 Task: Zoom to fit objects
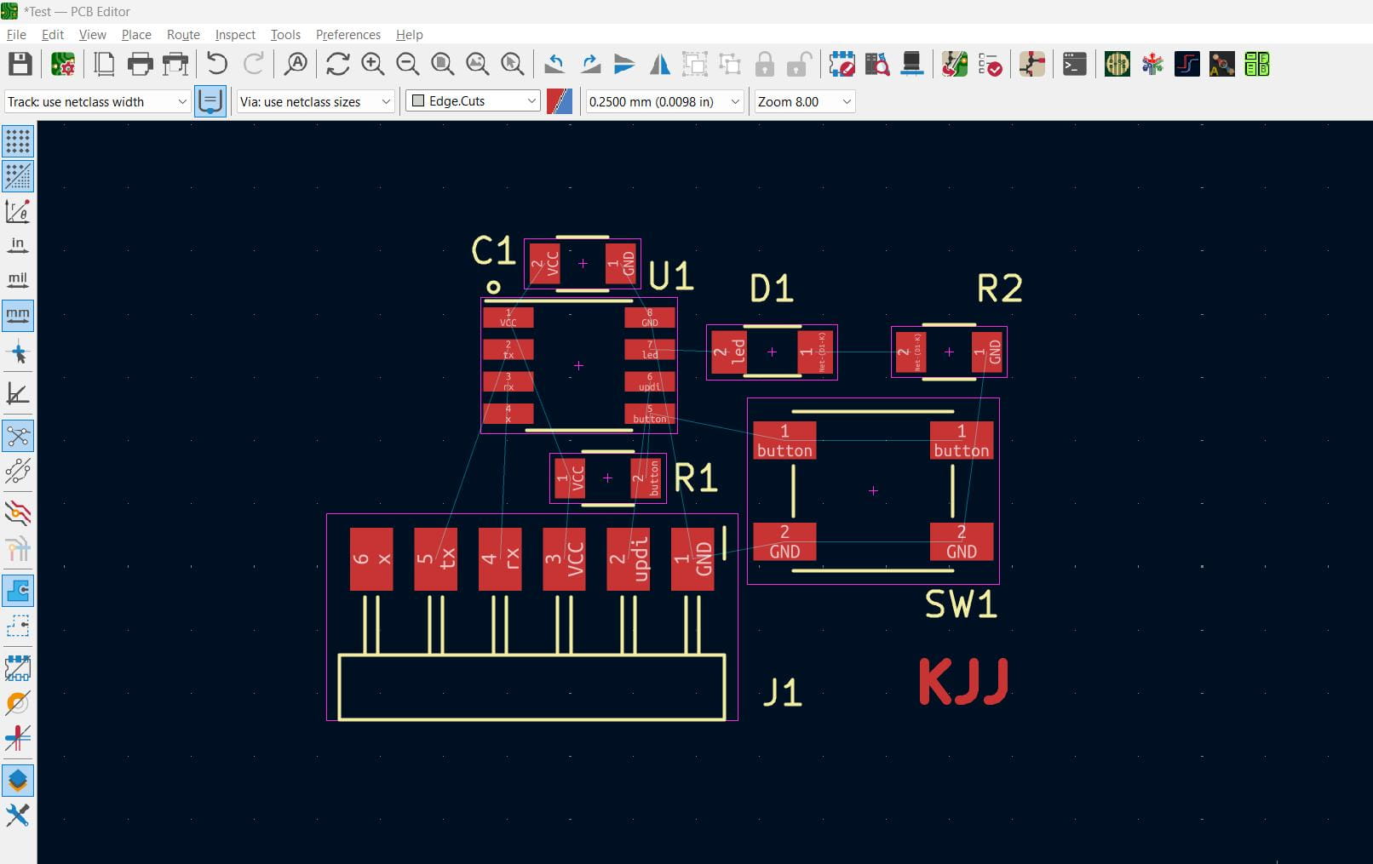pos(477,64)
